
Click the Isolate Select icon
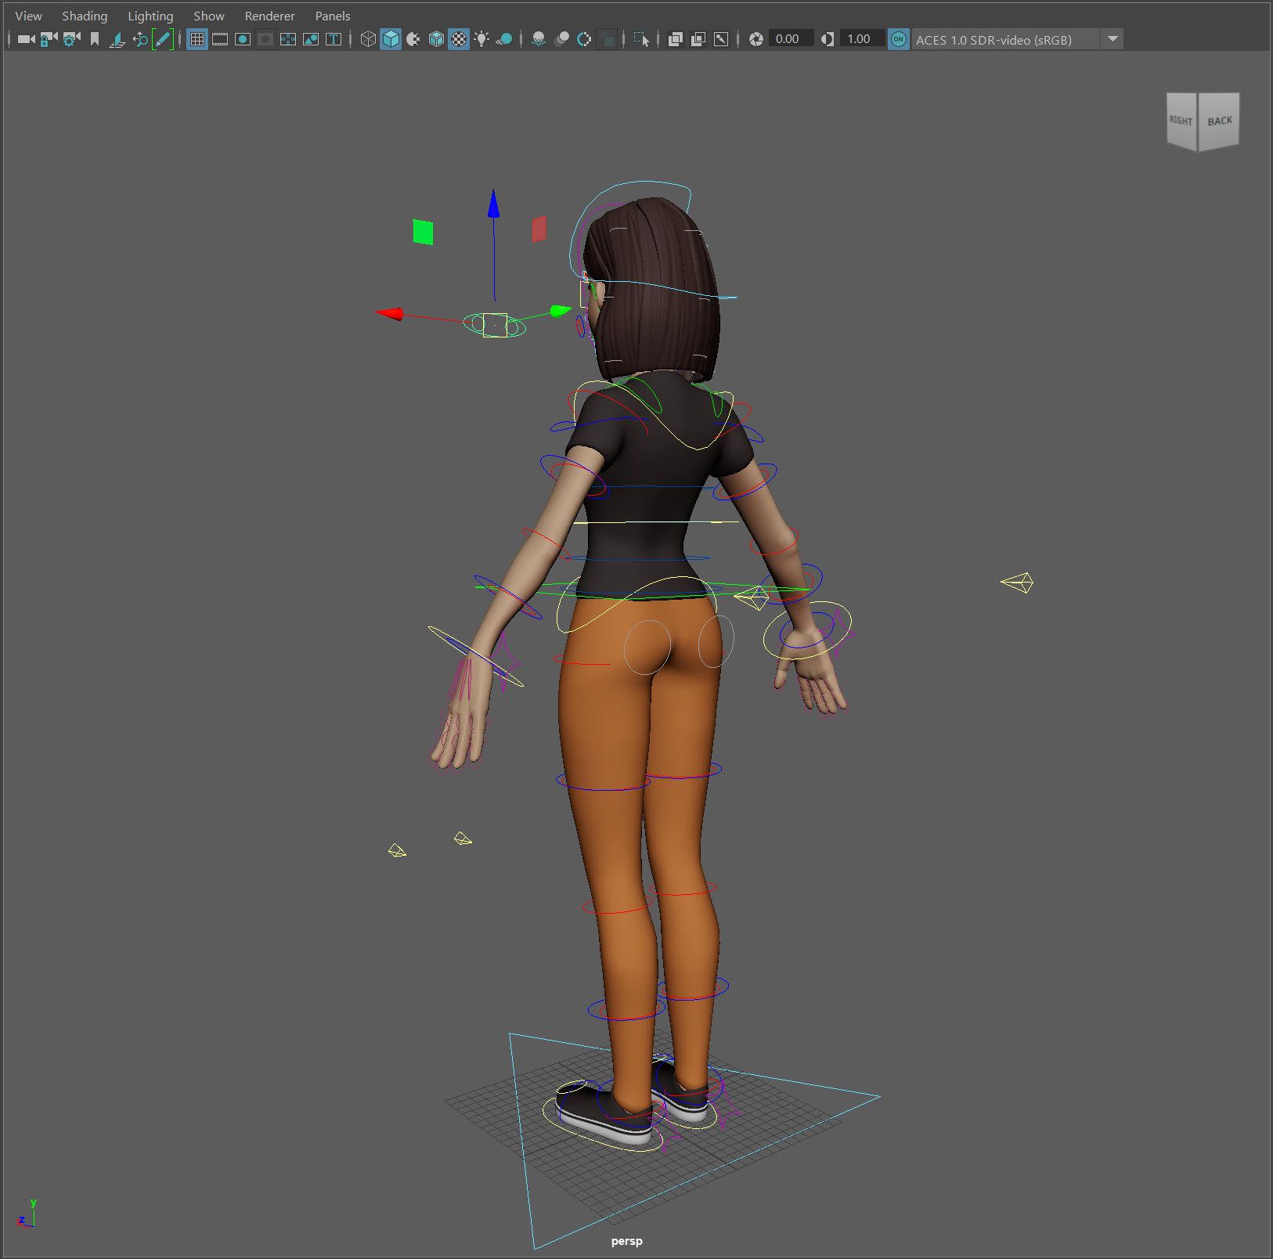click(x=641, y=39)
